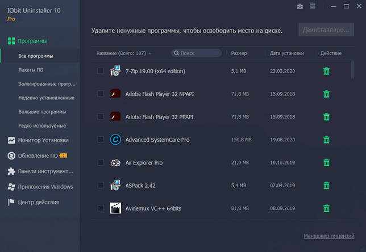This screenshot has height=252, width=366.
Task: Open Центр действия section
Action: pyautogui.click(x=40, y=202)
